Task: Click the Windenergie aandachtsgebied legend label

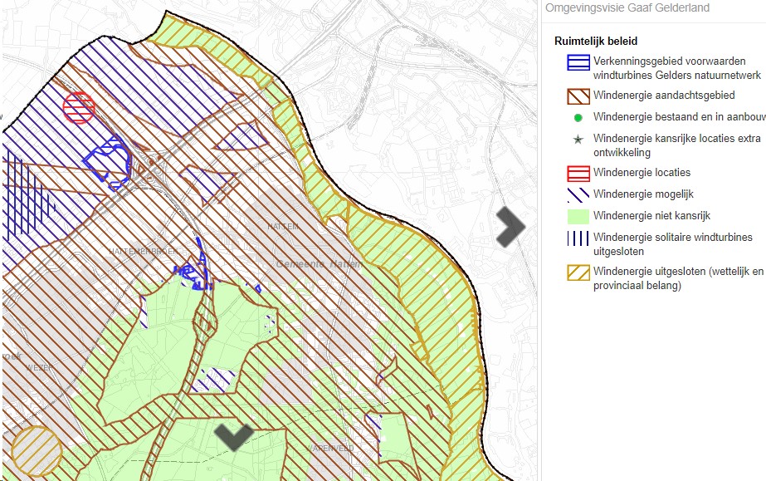Action: [664, 96]
